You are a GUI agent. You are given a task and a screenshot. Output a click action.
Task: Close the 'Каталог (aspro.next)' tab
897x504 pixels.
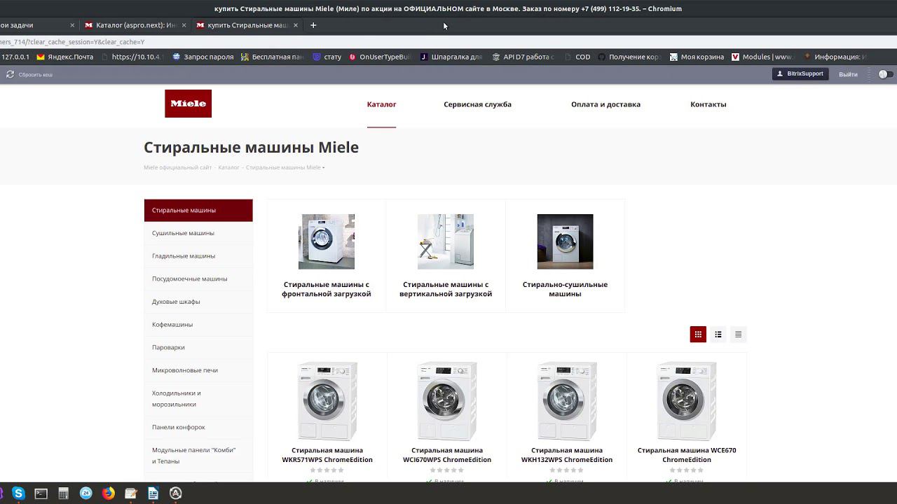184,25
